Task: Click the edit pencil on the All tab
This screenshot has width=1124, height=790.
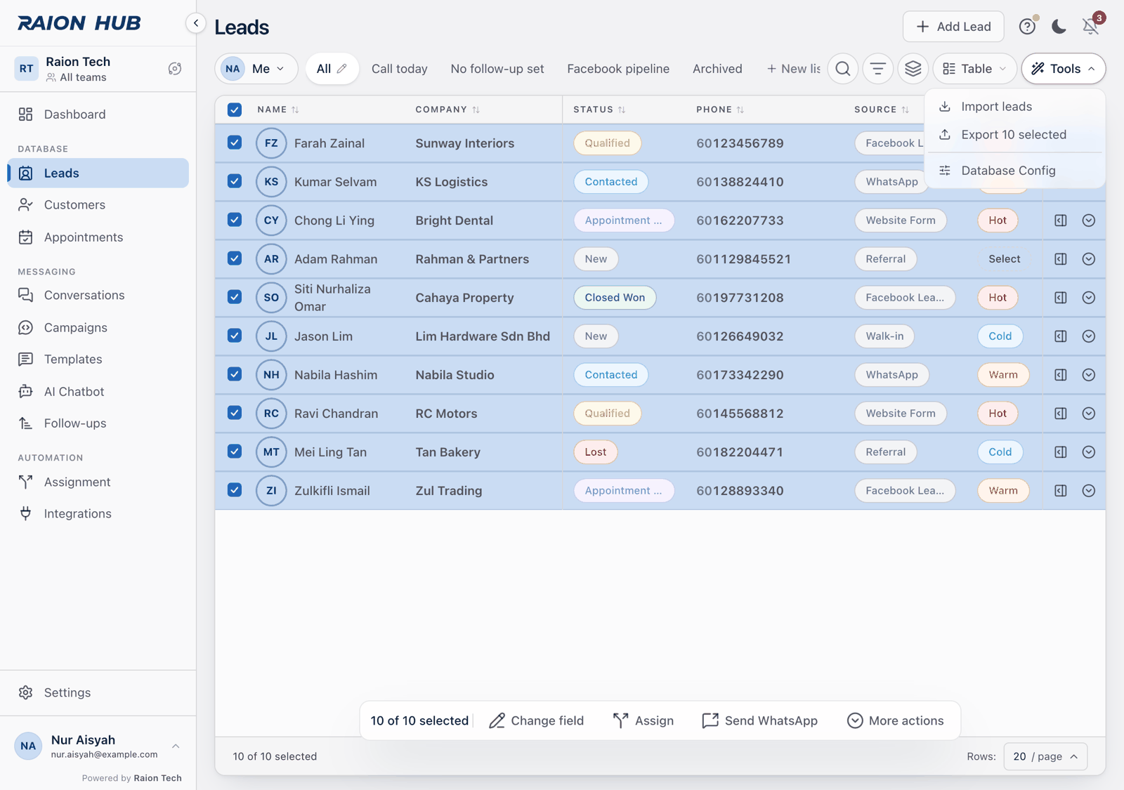Action: coord(342,69)
